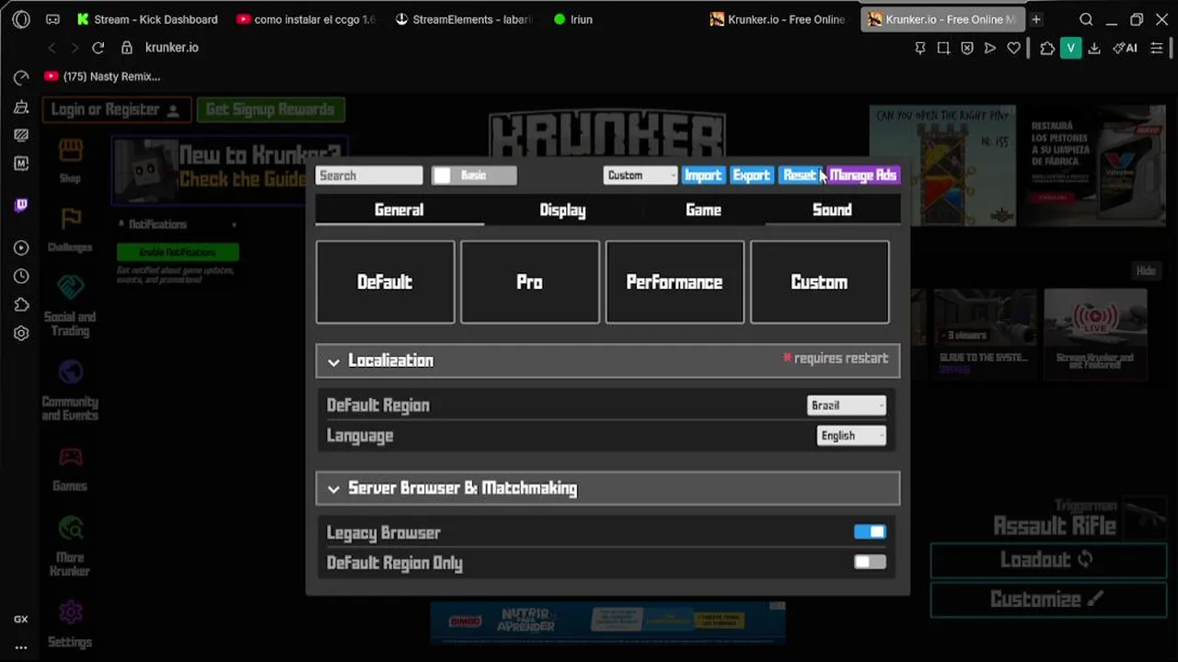This screenshot has height=662, width=1178.
Task: Reload the krunker.io page
Action: (x=98, y=48)
